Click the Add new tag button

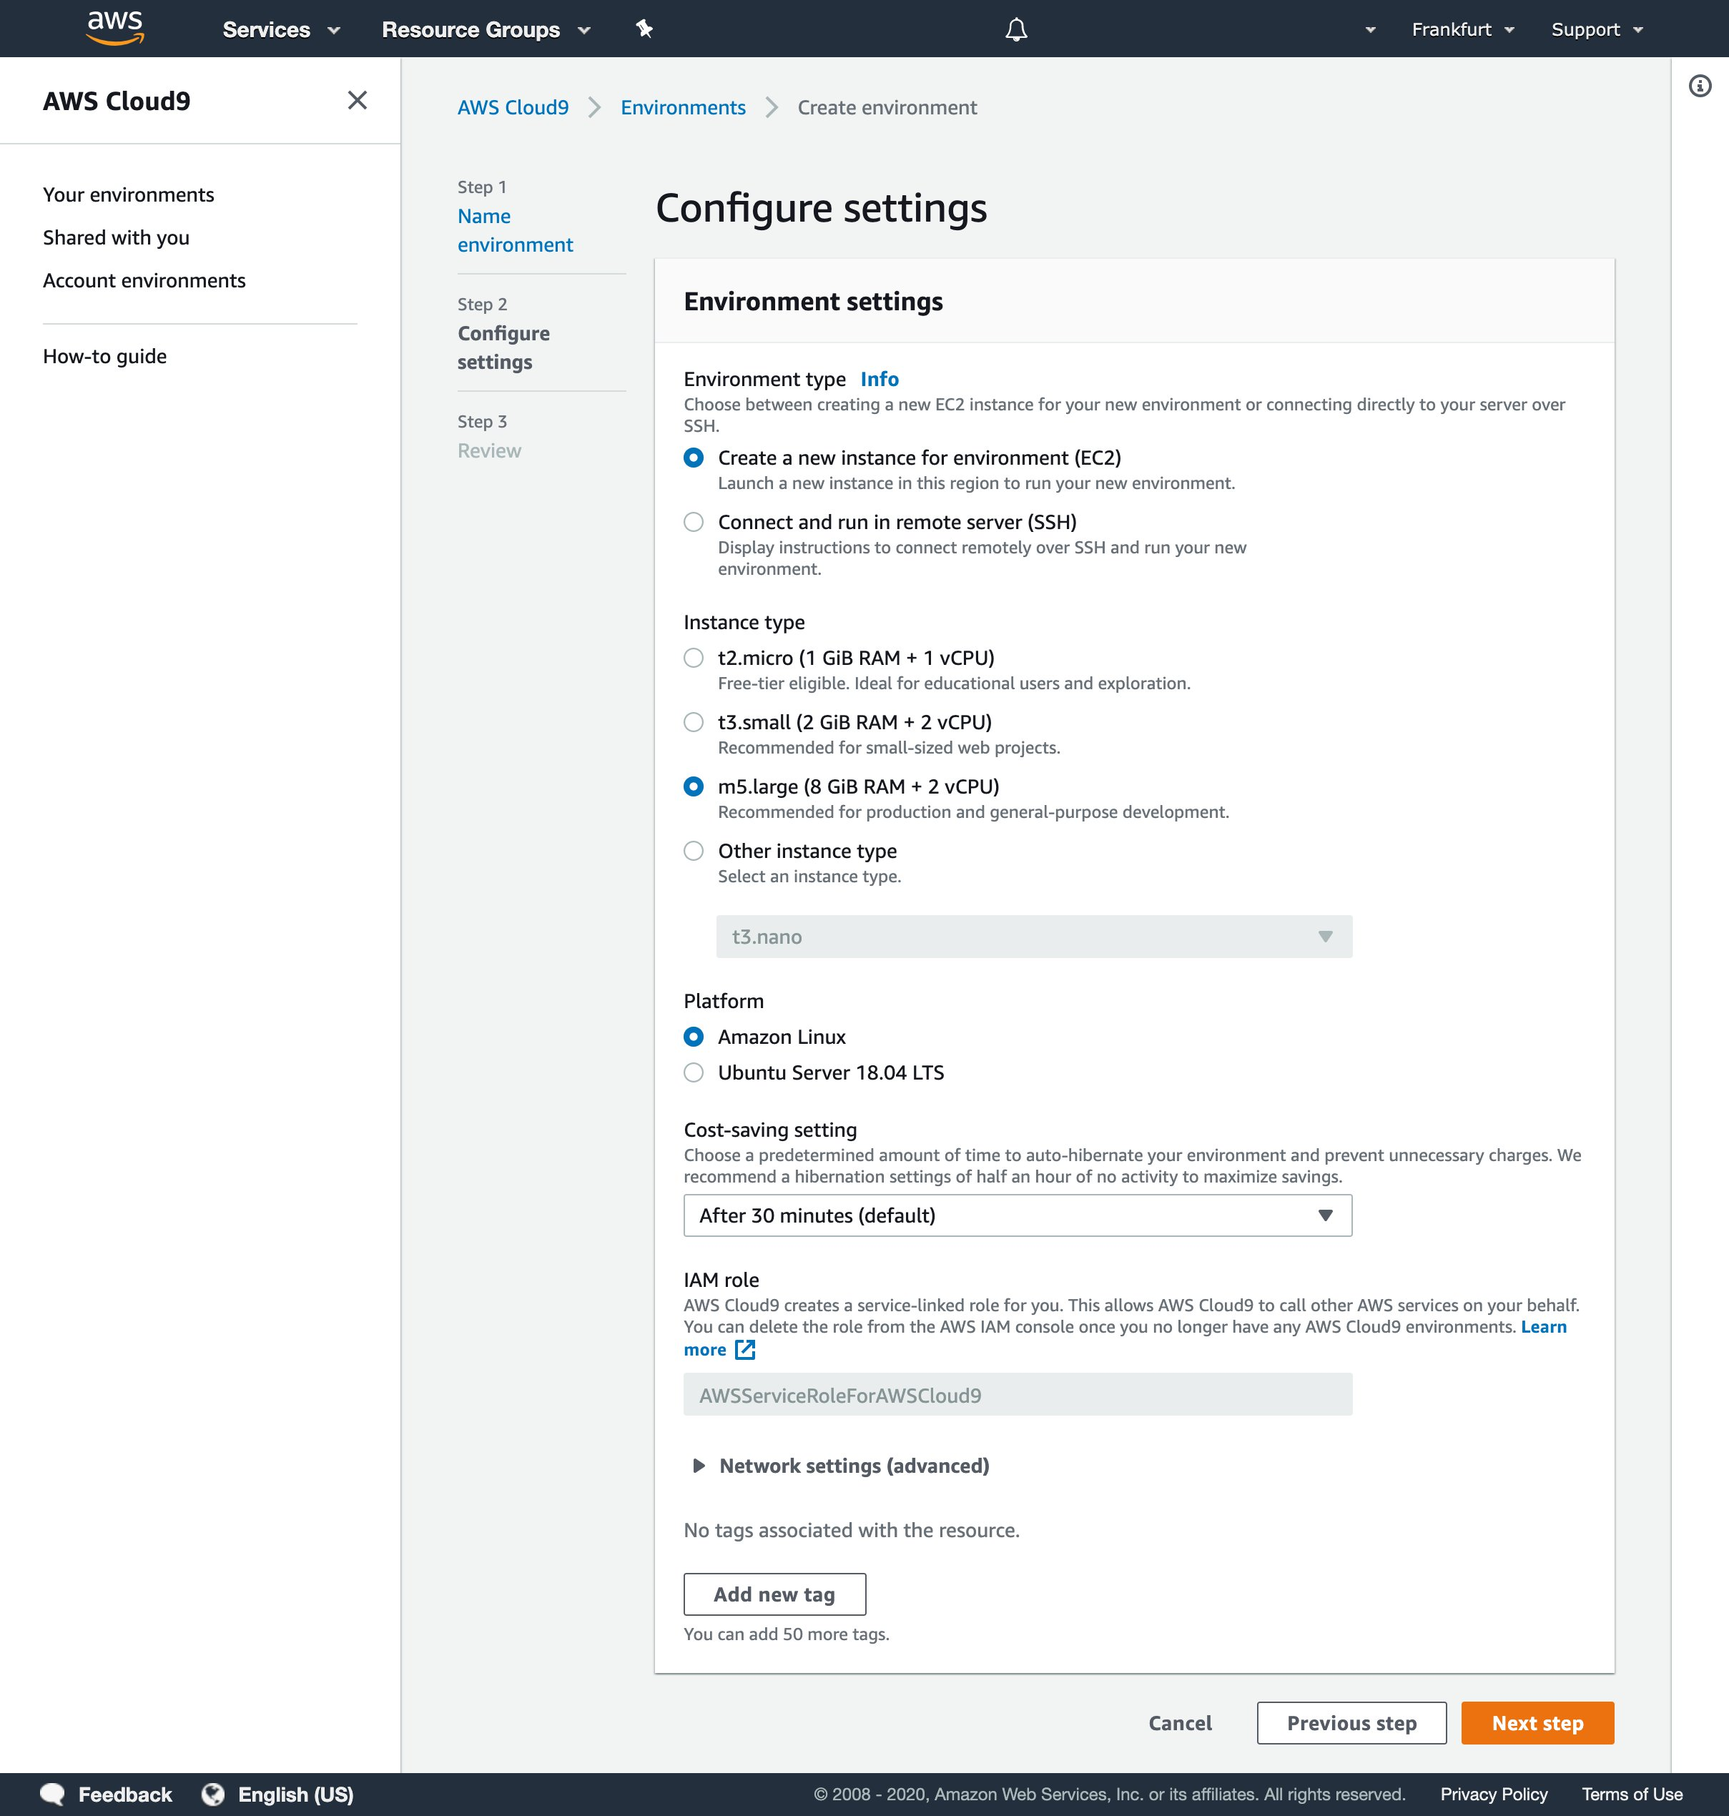pyautogui.click(x=774, y=1594)
